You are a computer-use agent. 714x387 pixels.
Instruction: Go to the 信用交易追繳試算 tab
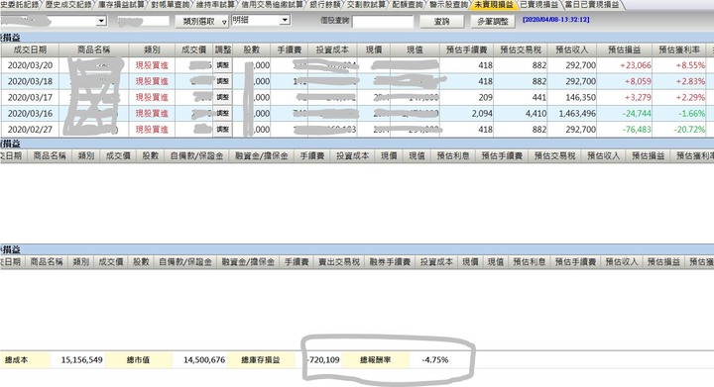point(273,5)
